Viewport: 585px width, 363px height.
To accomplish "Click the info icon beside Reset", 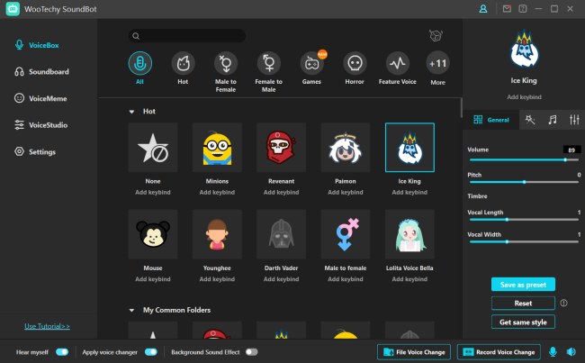I will pos(563,304).
